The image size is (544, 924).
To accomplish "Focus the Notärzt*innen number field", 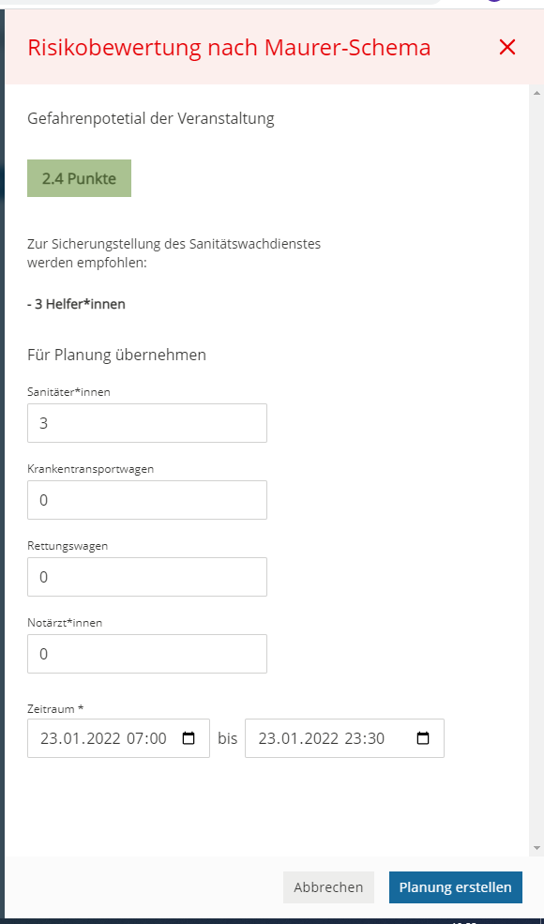I will (x=146, y=654).
